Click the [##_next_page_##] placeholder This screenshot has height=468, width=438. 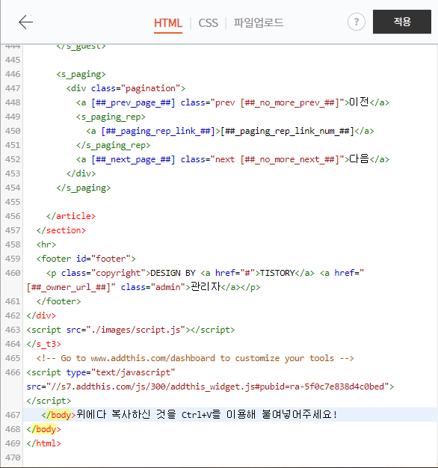[133, 160]
